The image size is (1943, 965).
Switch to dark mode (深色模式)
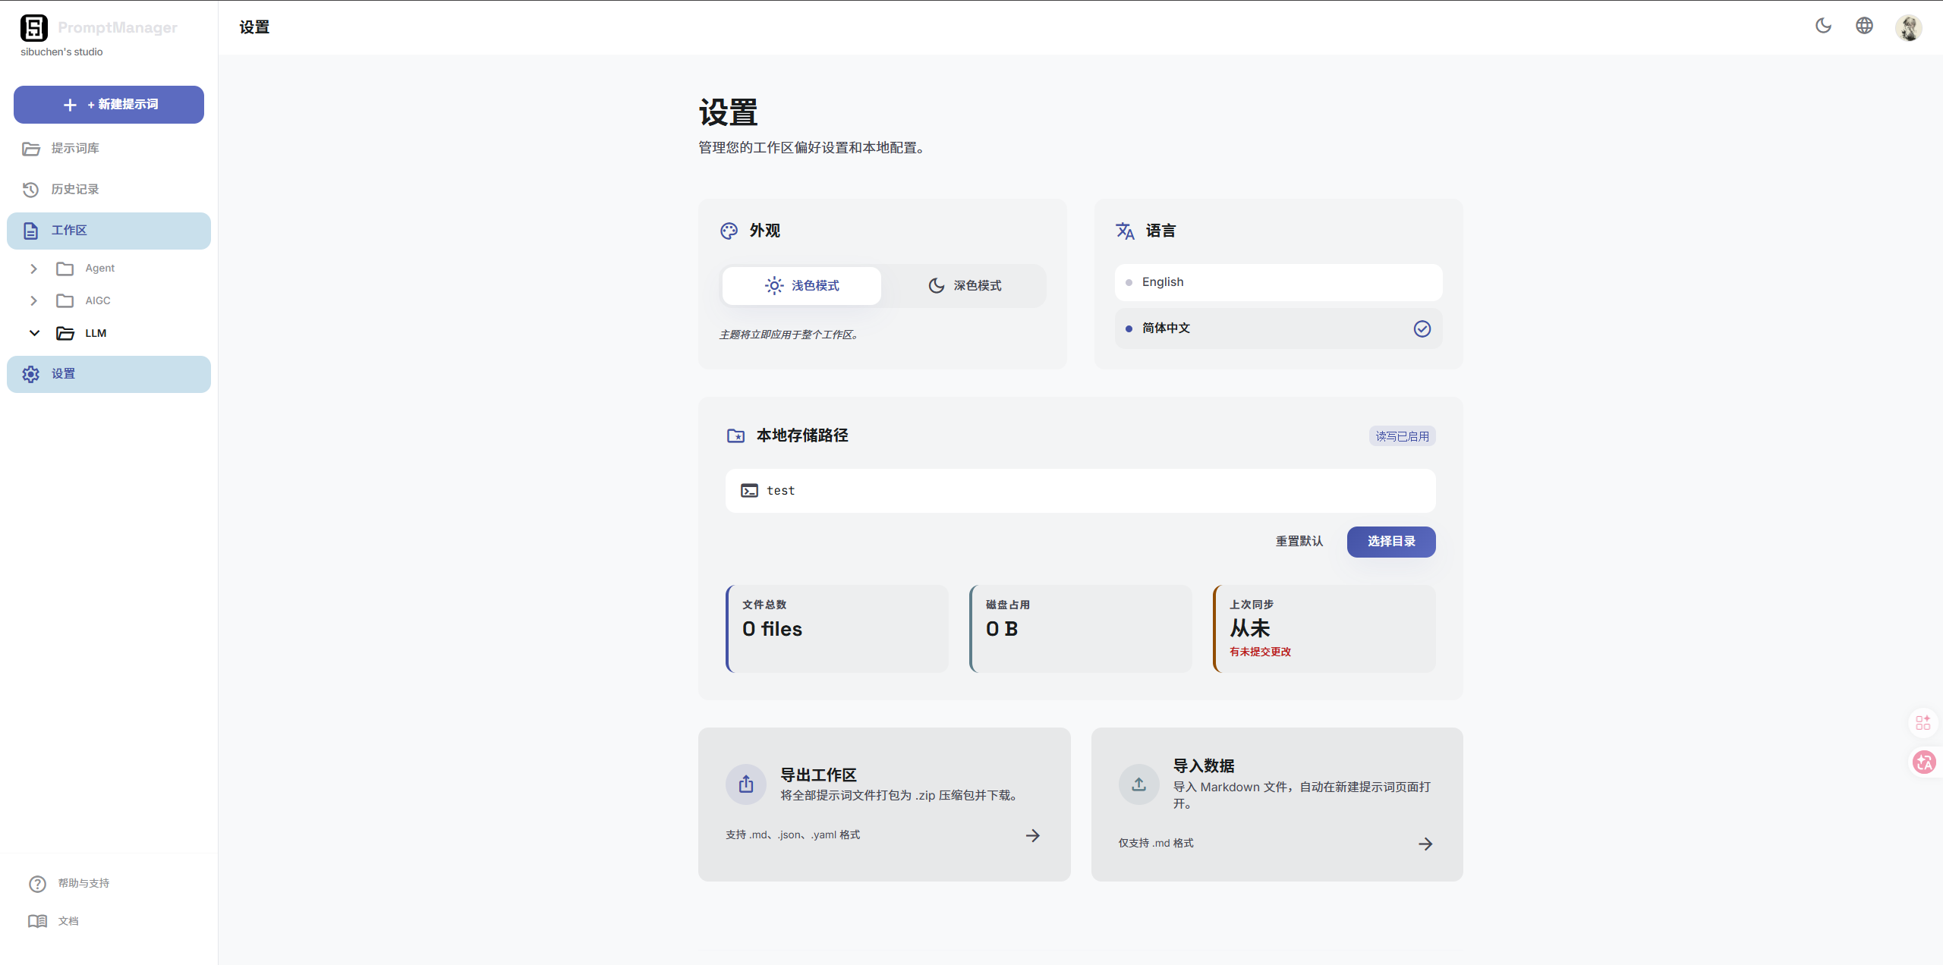pos(965,286)
